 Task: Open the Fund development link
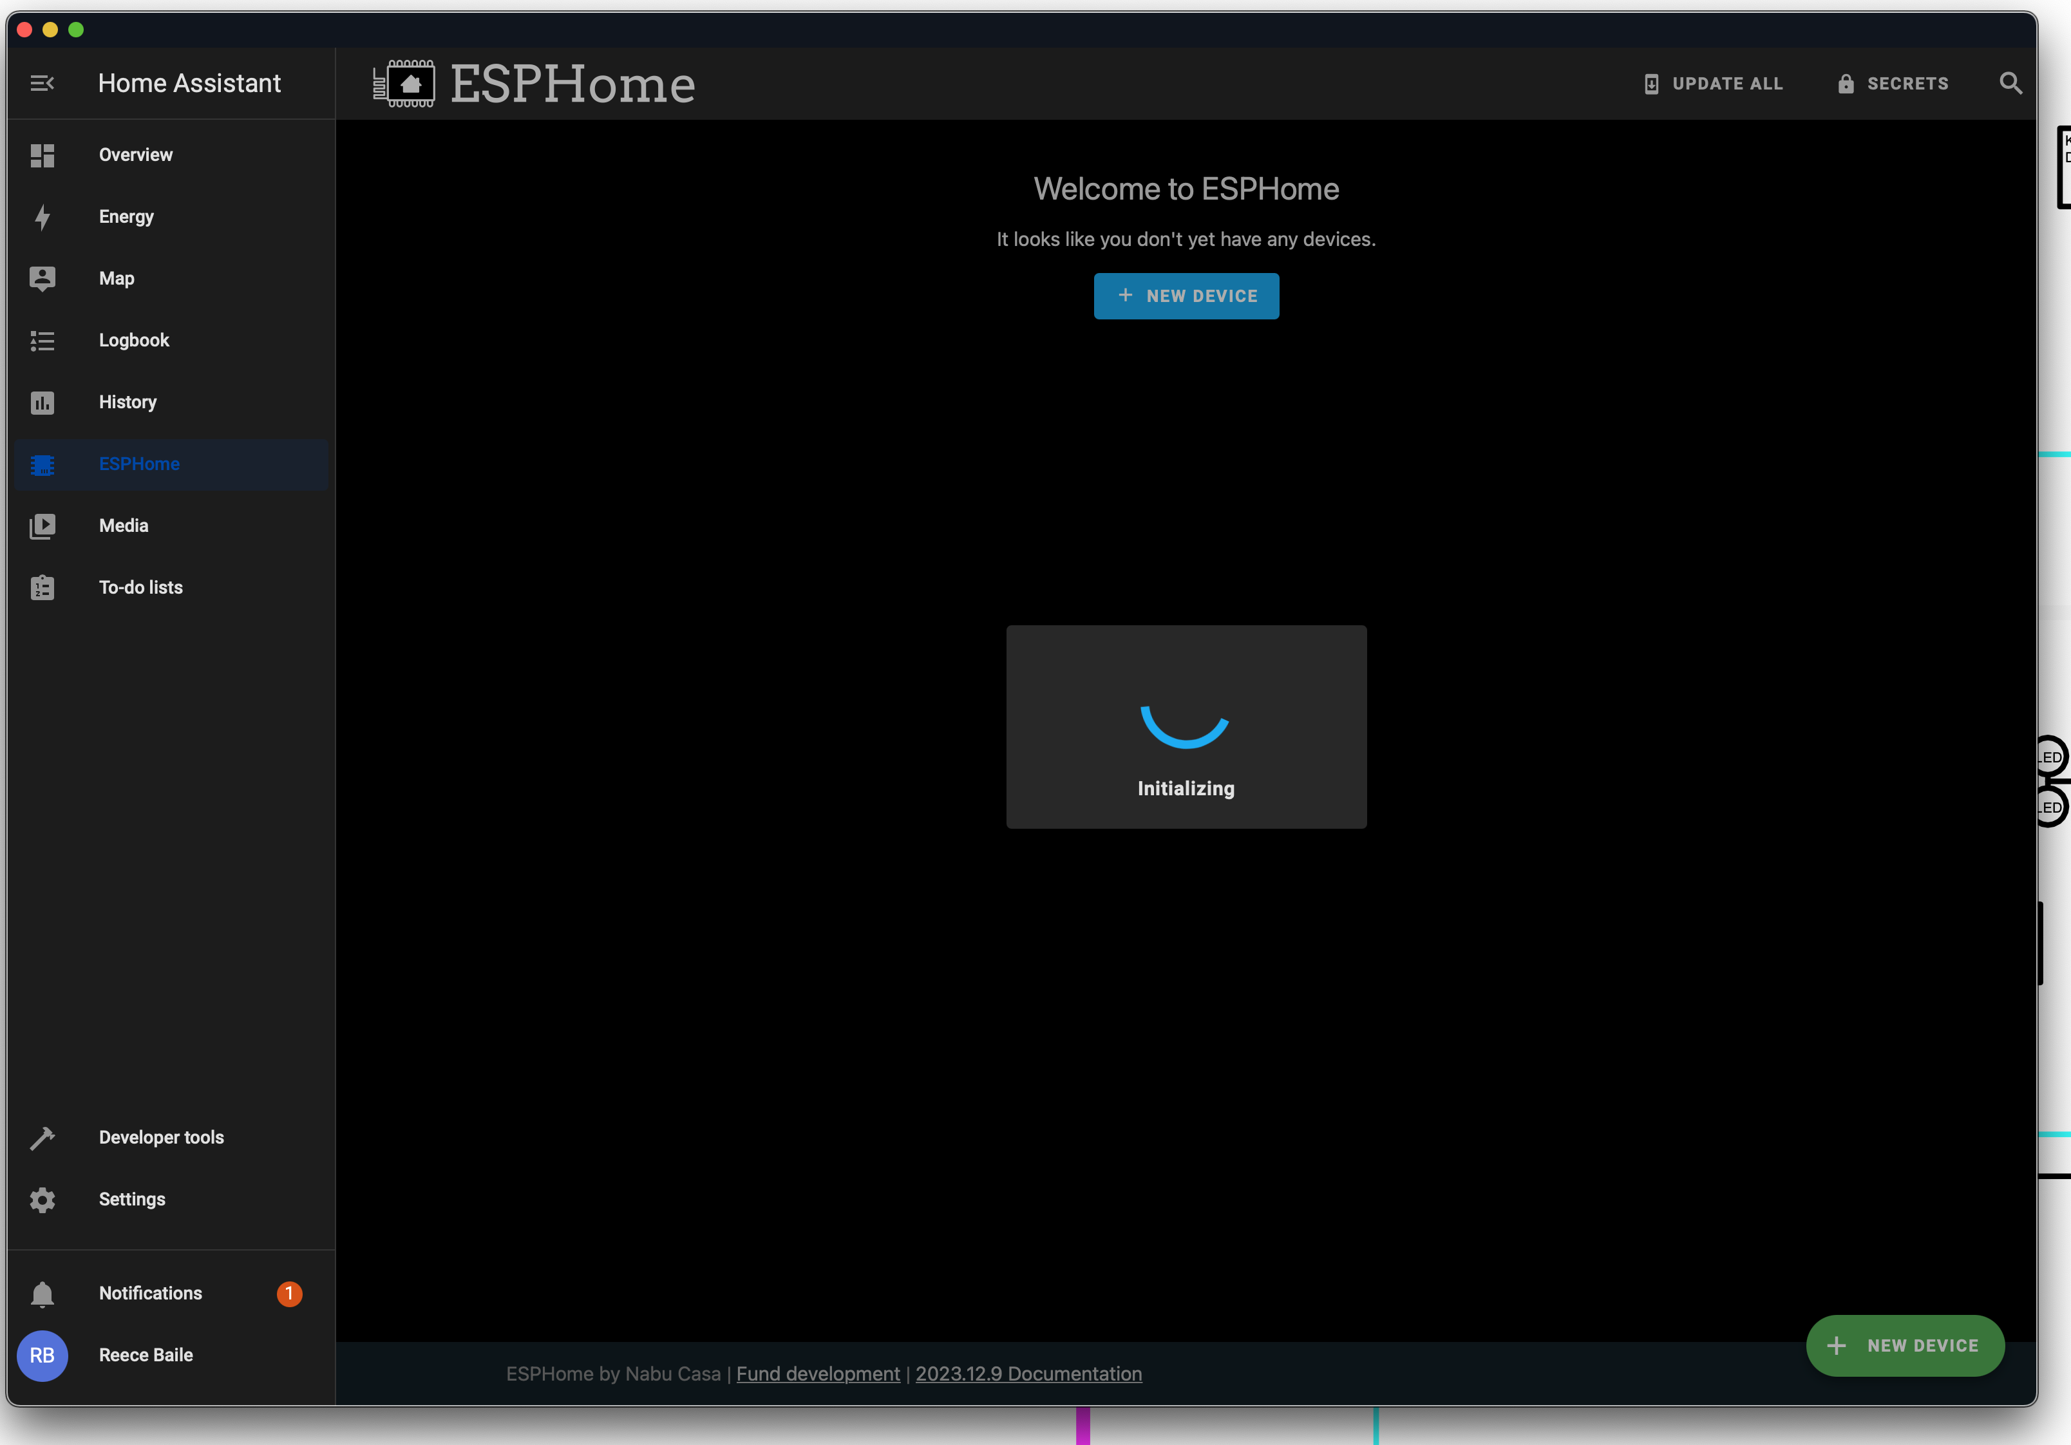coord(817,1374)
